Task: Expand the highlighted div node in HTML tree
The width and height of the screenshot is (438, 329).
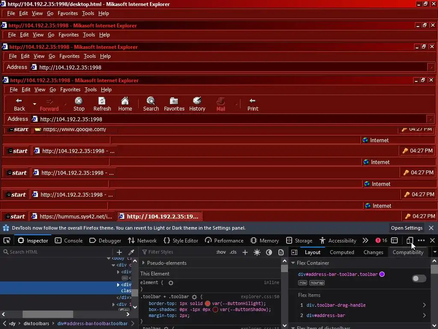Action: 118,285
